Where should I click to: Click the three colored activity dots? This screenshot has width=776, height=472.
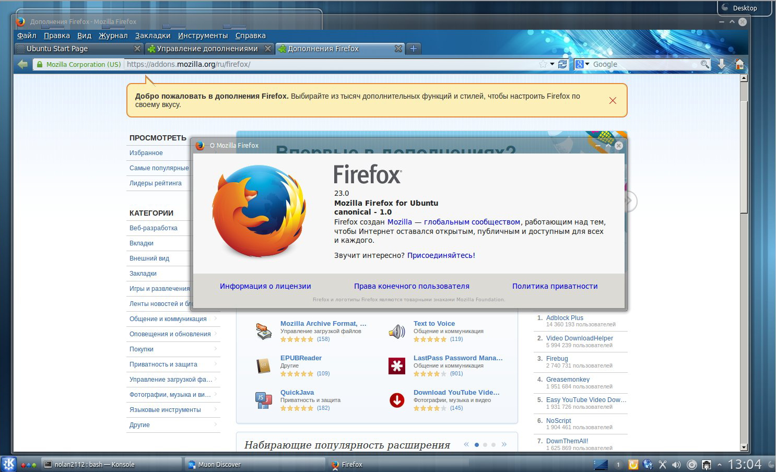[x=28, y=465]
